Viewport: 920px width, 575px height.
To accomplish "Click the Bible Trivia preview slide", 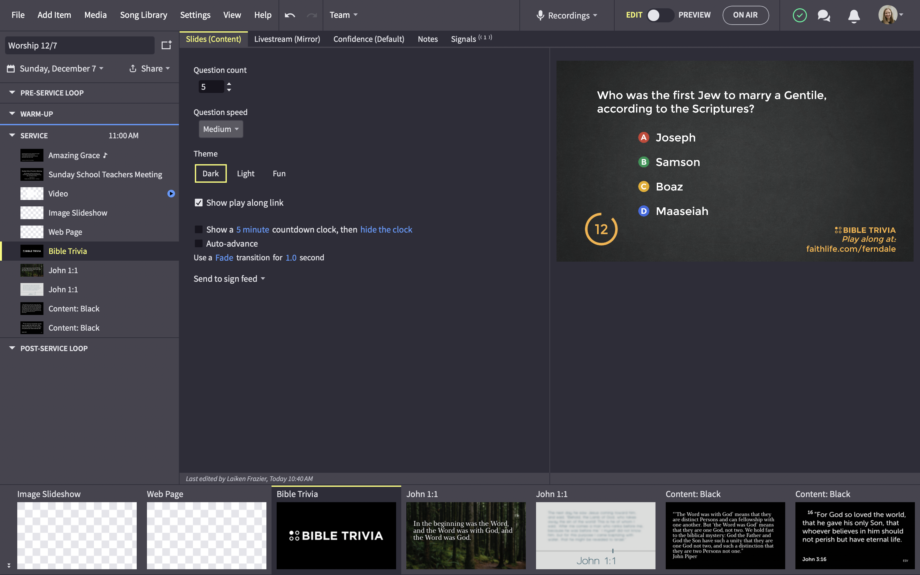I will coord(734,161).
